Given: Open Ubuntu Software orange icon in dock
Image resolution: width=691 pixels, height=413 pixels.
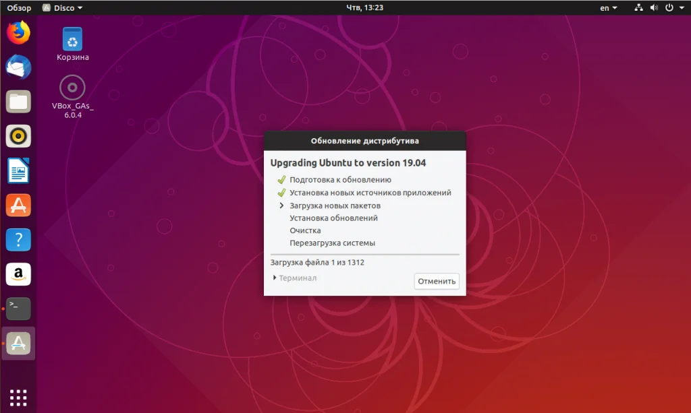Looking at the screenshot, I should click(x=18, y=205).
